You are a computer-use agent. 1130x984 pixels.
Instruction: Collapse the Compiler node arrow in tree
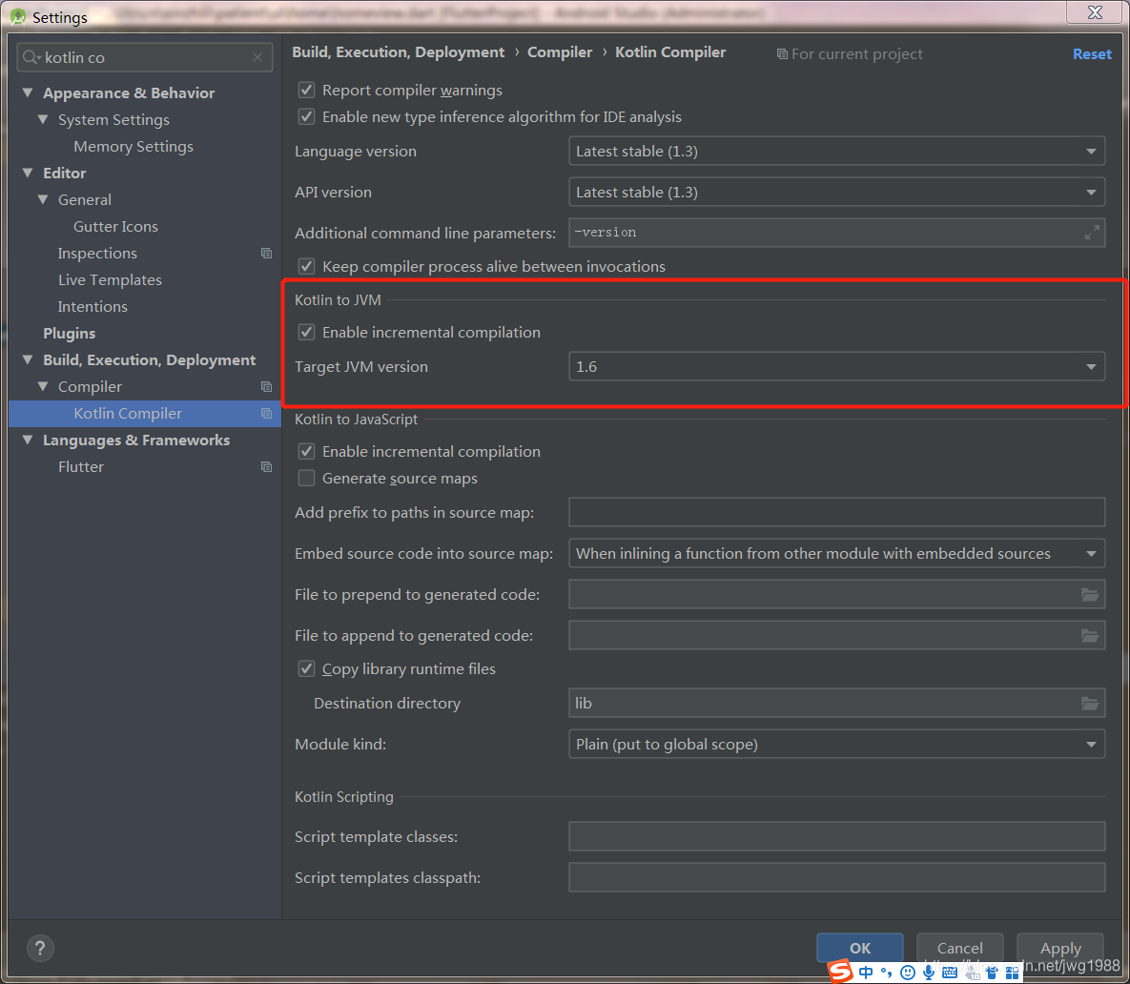click(x=43, y=386)
